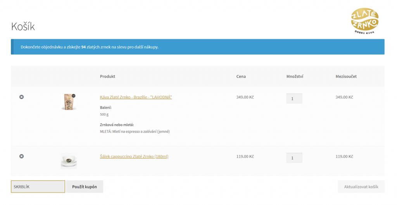Click the Cena column header
The image size is (397, 205).
(241, 76)
